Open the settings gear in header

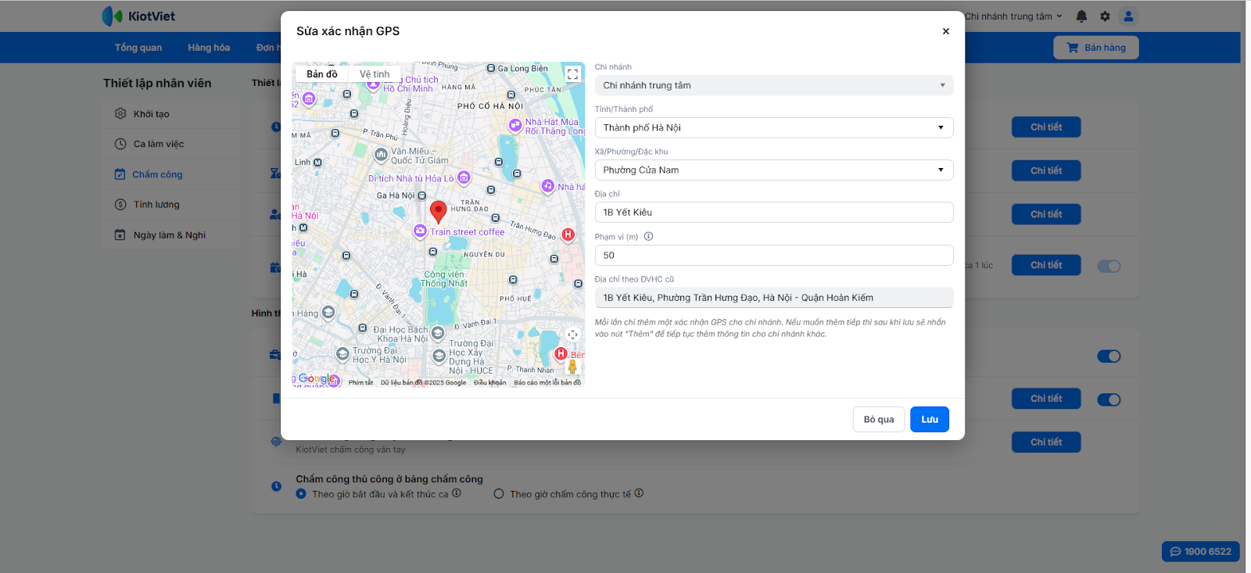coord(1105,16)
